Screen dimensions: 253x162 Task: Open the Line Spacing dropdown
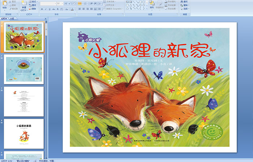[x=100, y=4]
